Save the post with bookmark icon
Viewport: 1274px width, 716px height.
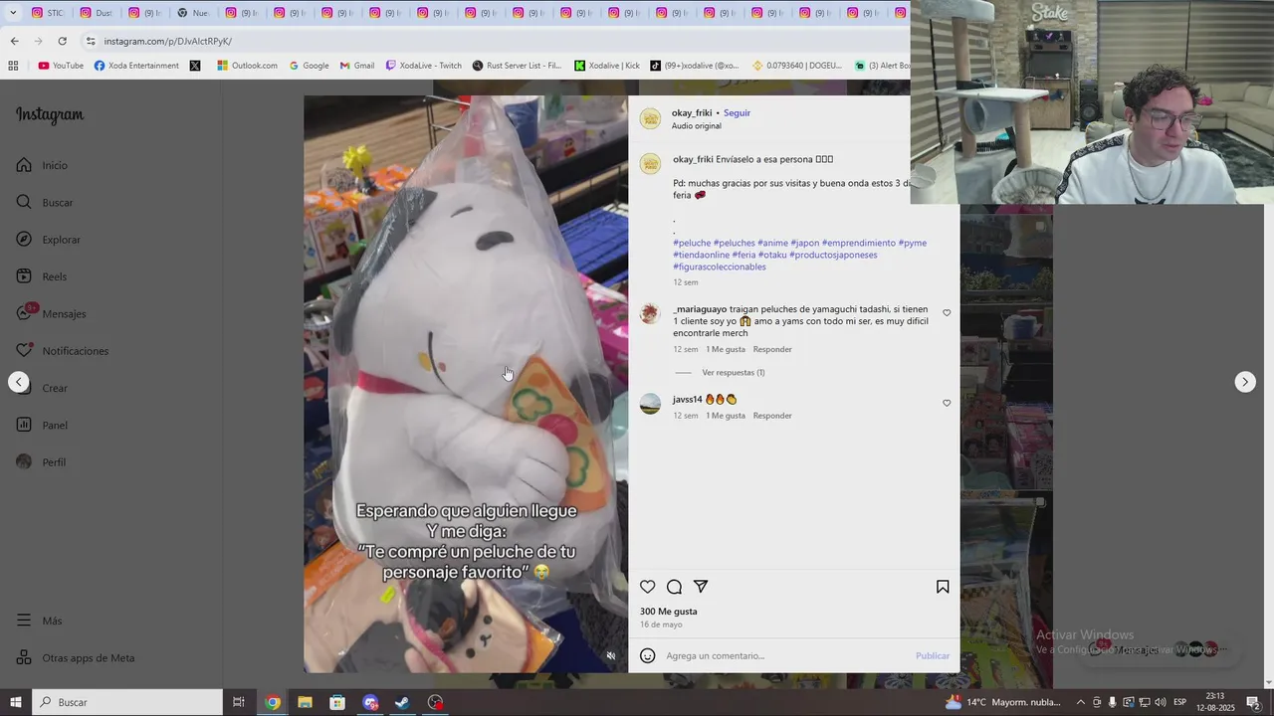coord(943,587)
